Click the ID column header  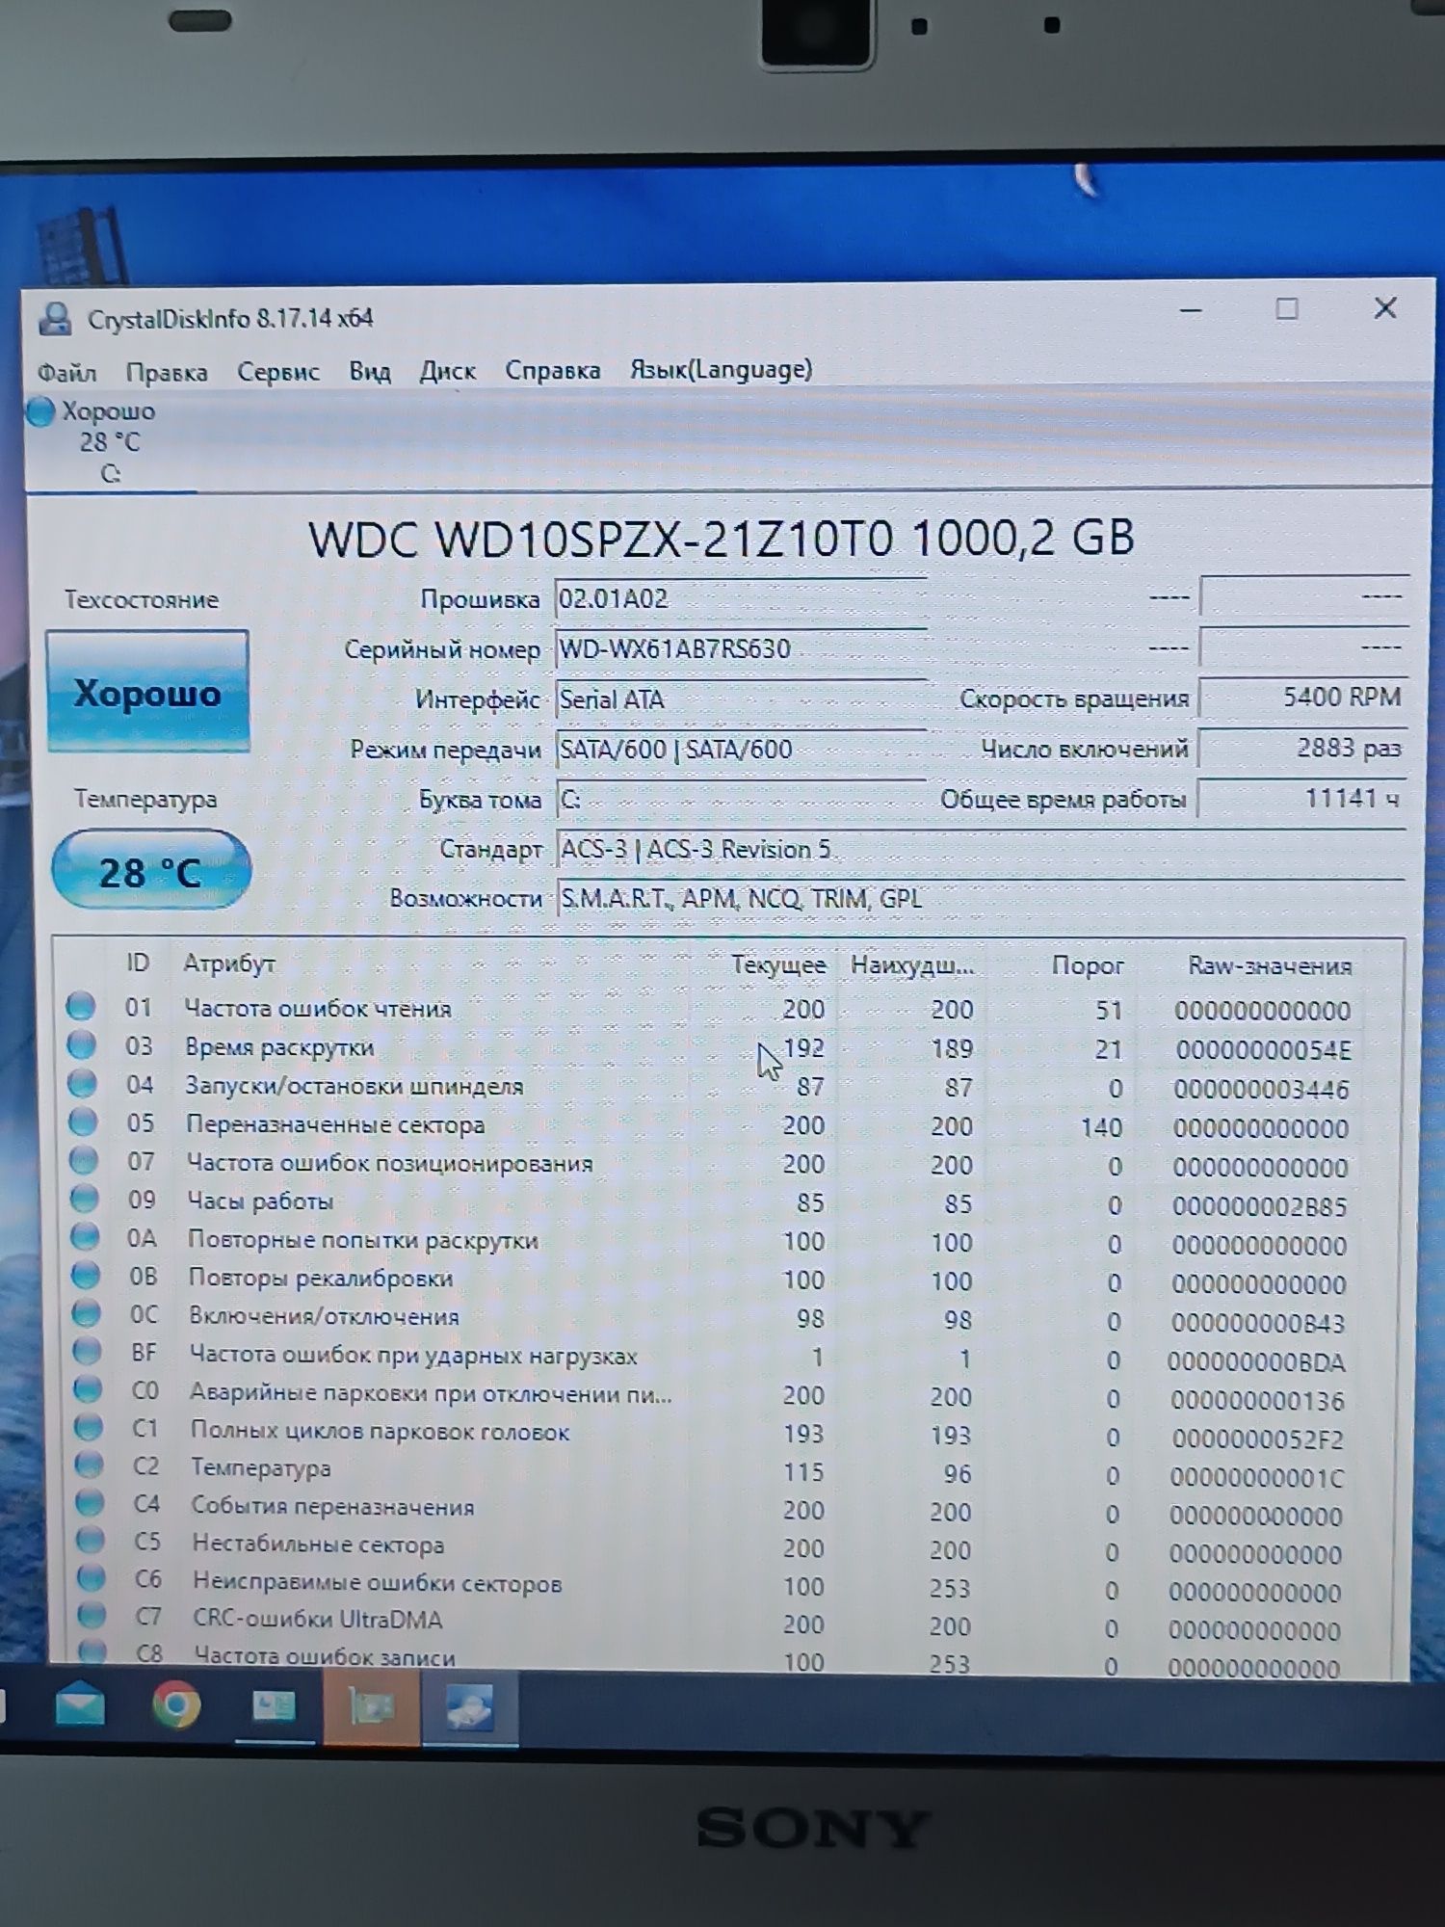(x=138, y=963)
